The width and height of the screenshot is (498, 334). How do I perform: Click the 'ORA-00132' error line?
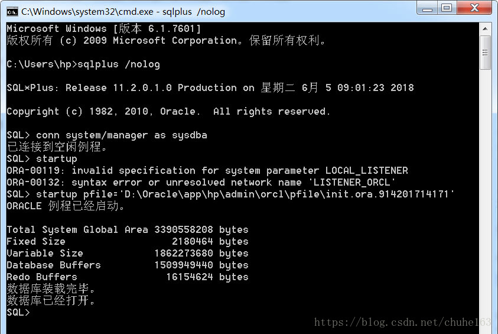pyautogui.click(x=201, y=182)
